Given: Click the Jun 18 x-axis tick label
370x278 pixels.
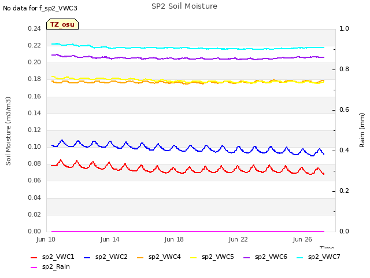Looking at the screenshot, I should pyautogui.click(x=174, y=239).
